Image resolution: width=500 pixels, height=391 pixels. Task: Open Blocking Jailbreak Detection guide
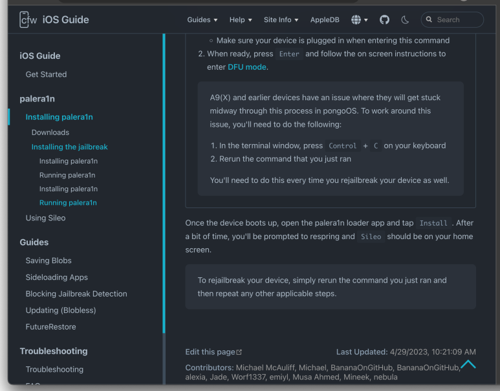[76, 294]
